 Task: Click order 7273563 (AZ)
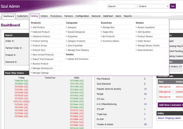21,116
